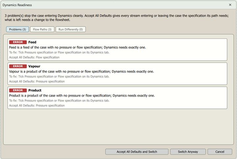The height and width of the screenshot is (159, 237).
Task: Click the 'To fix' hint under Feed
Action: 59,52
